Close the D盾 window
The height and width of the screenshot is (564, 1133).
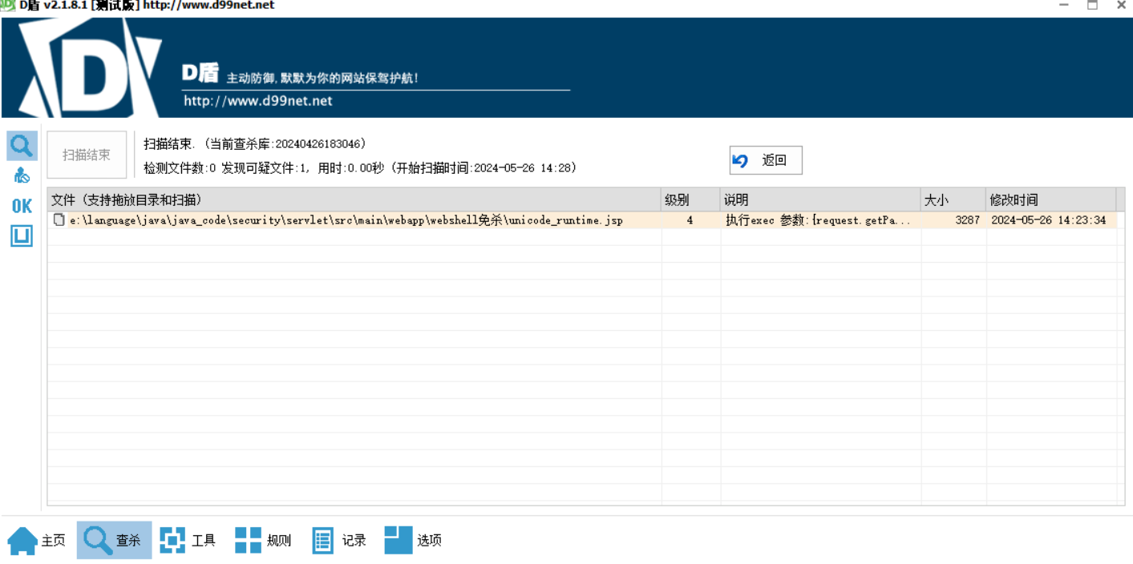(1121, 5)
